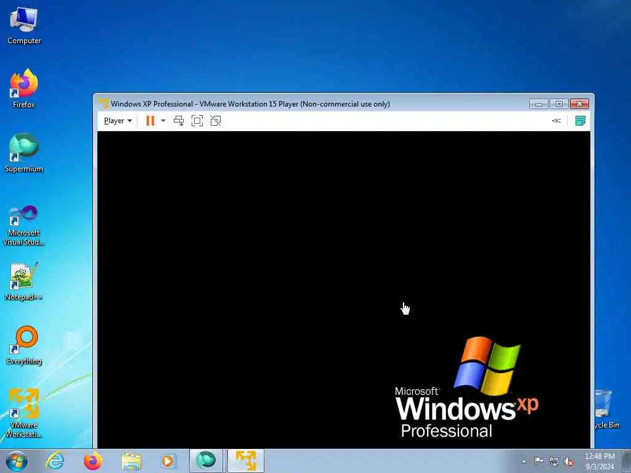Launch Firefox from the taskbar
631x473 pixels.
tap(92, 461)
